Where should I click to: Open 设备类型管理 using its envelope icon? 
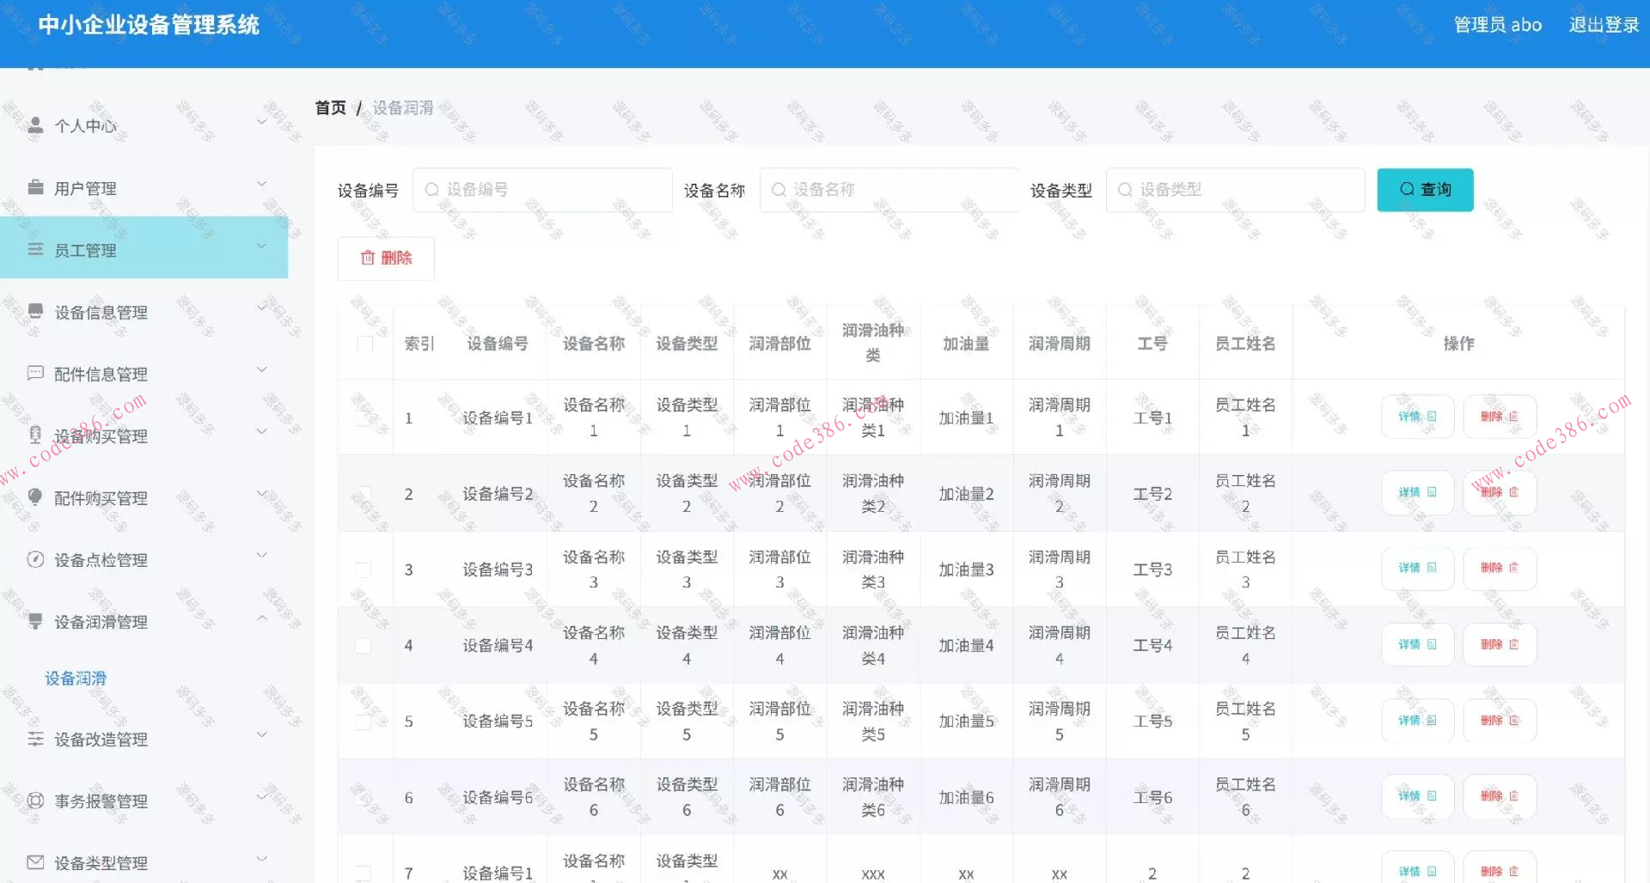tap(35, 862)
